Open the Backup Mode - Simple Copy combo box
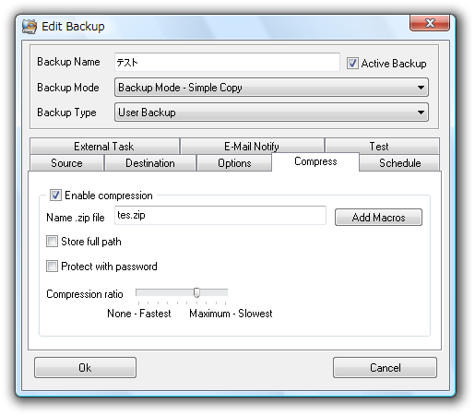The image size is (475, 415). point(271,88)
